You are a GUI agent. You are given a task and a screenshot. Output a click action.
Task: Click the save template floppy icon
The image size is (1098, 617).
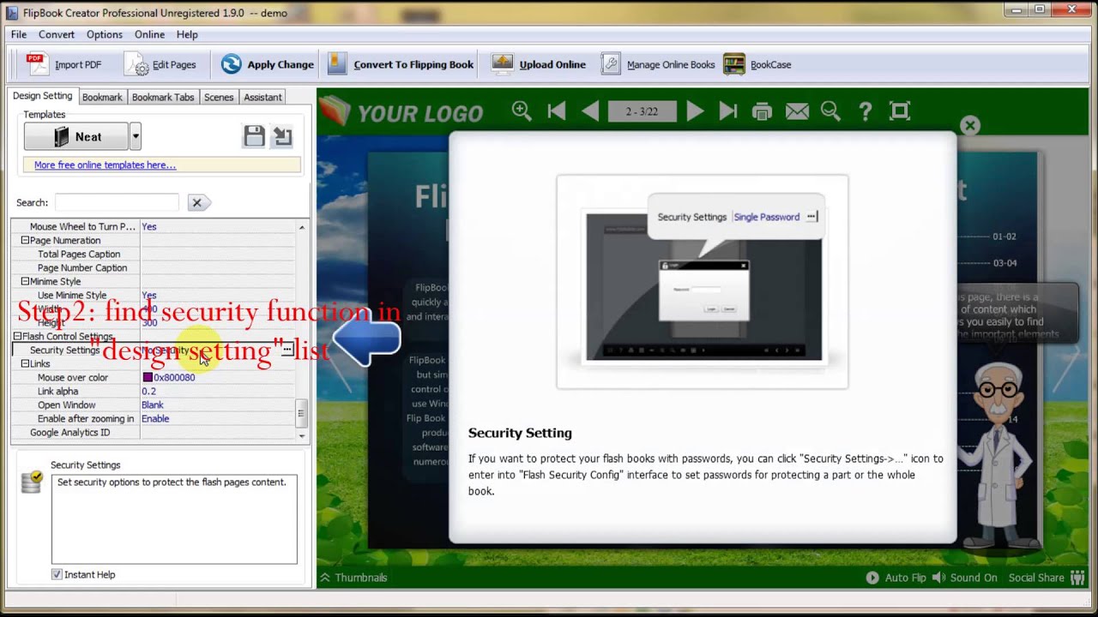254,136
